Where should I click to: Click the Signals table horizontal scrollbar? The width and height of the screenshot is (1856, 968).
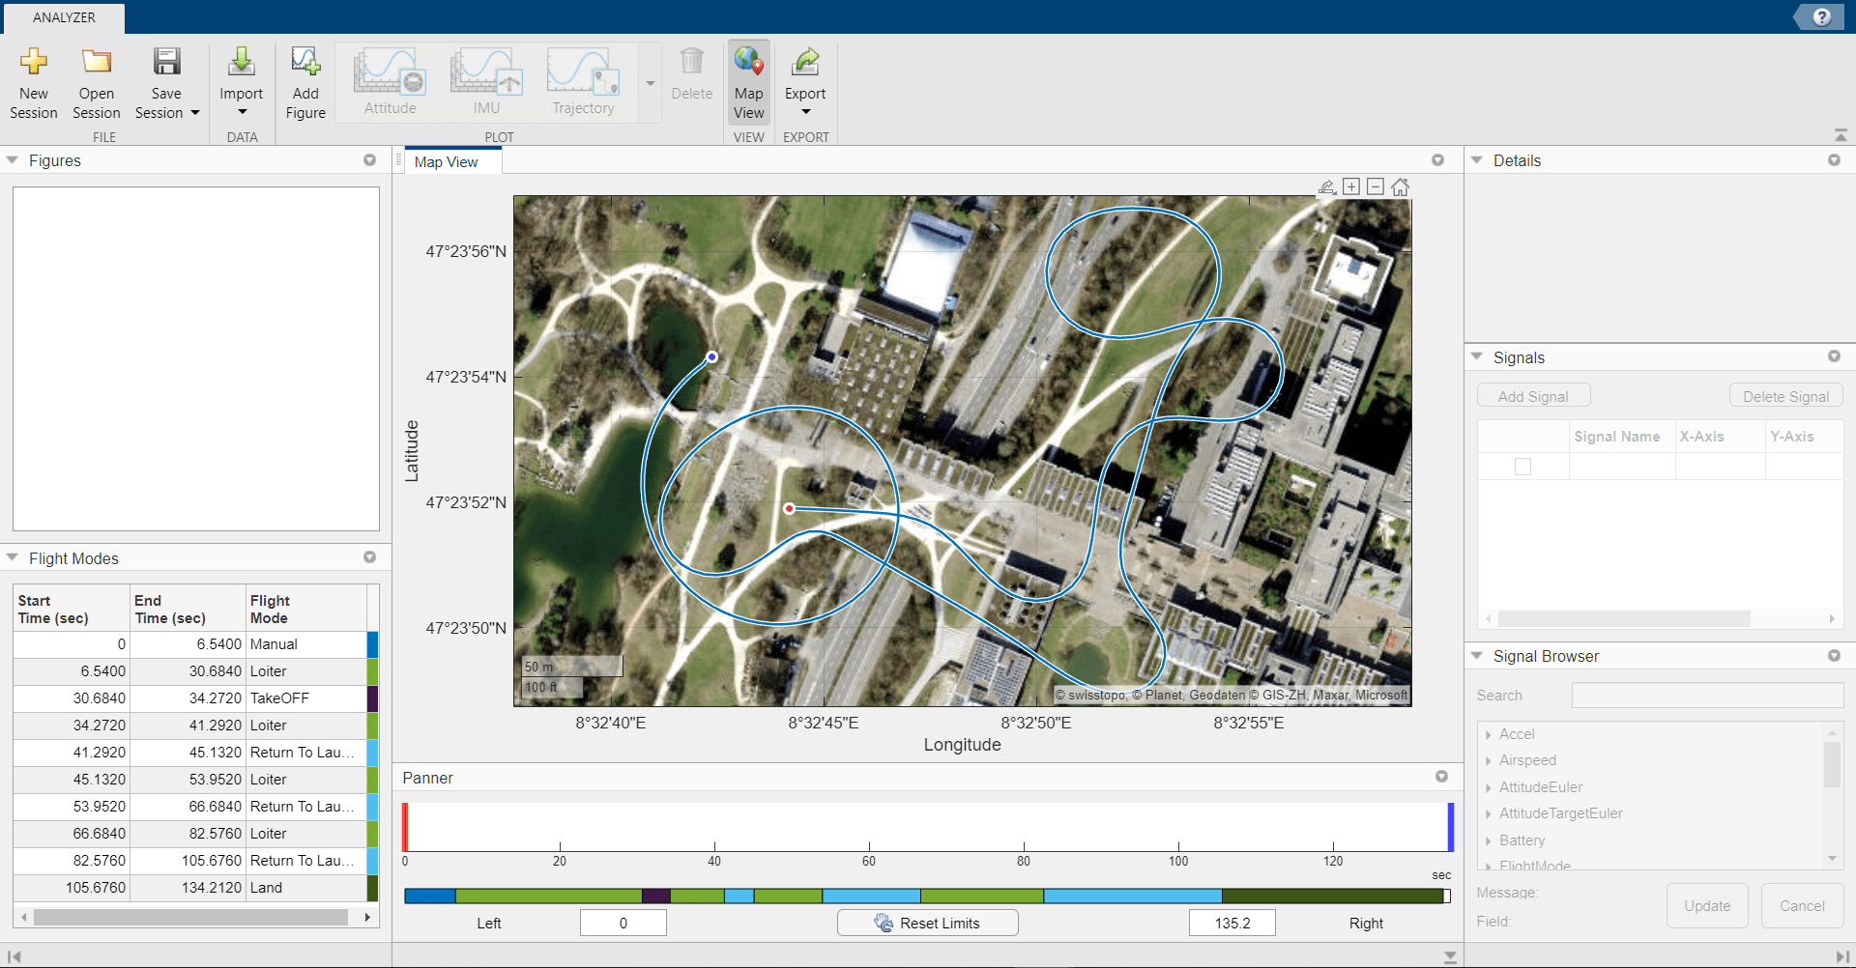(x=1624, y=618)
